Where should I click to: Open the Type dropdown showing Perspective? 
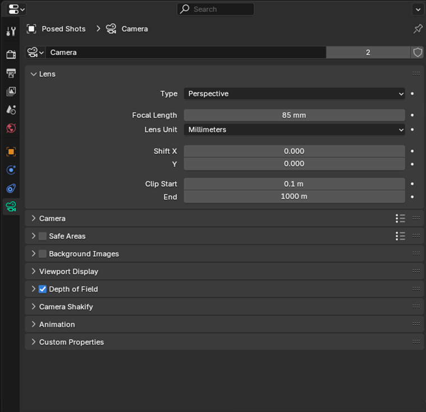[x=294, y=94]
